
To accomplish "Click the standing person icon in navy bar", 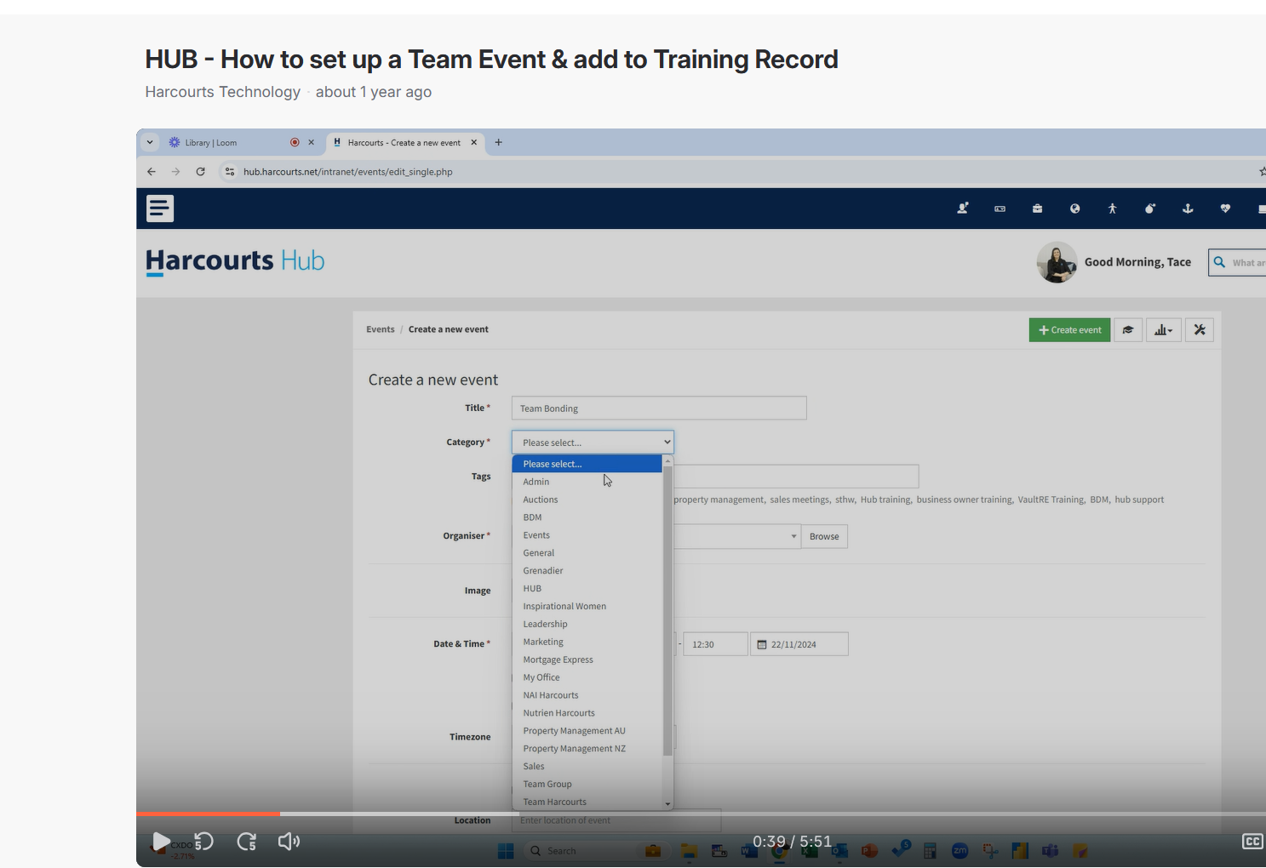I will click(1112, 208).
